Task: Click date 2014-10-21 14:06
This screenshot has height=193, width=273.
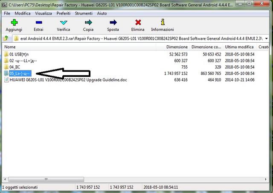Action: (x=240, y=80)
